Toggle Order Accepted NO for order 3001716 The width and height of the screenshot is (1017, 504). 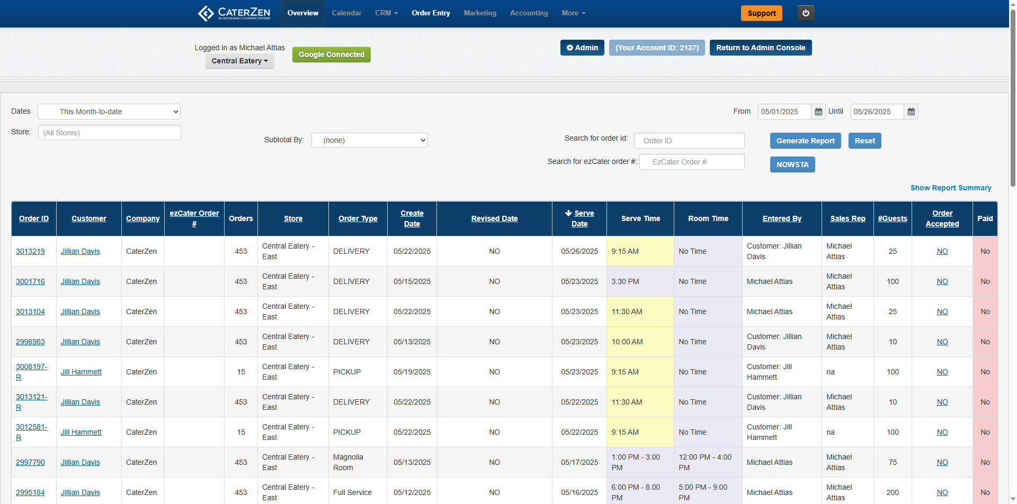tap(942, 281)
